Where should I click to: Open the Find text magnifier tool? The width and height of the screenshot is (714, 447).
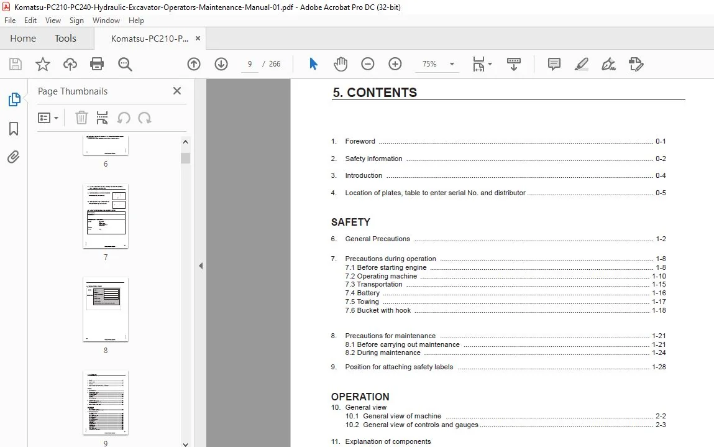click(x=125, y=64)
